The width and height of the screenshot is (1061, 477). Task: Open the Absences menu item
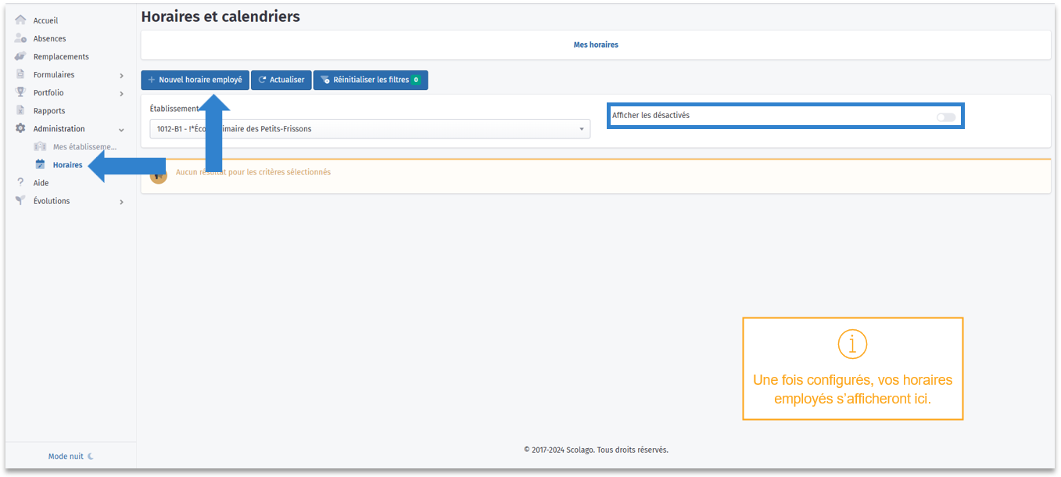(49, 38)
